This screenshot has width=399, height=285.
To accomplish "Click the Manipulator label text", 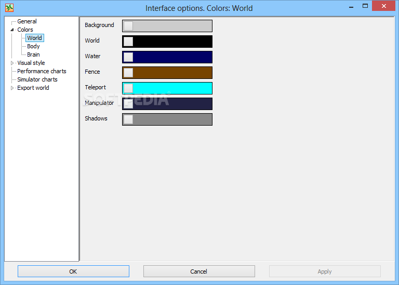I will pos(99,103).
